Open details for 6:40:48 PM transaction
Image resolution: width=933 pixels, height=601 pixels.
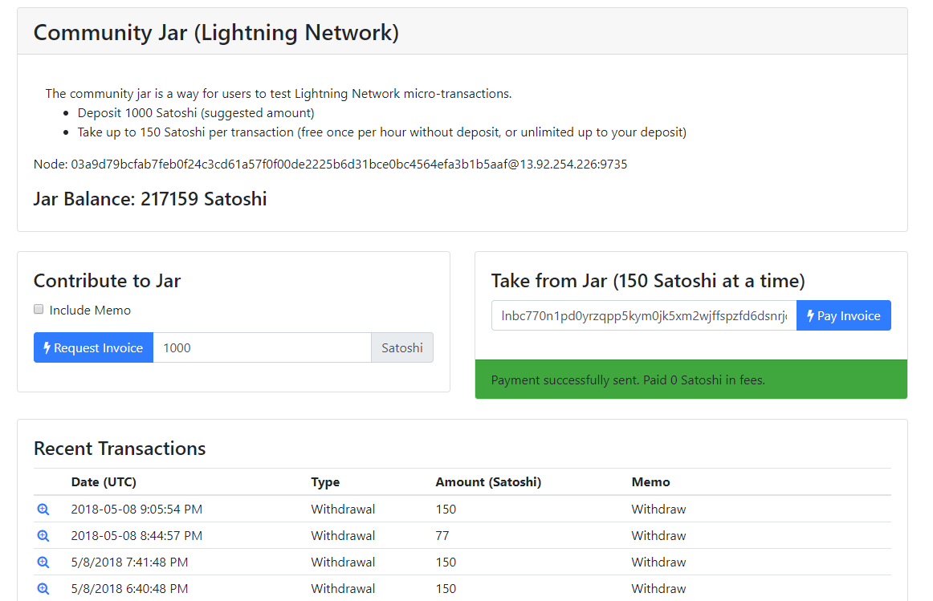point(43,588)
